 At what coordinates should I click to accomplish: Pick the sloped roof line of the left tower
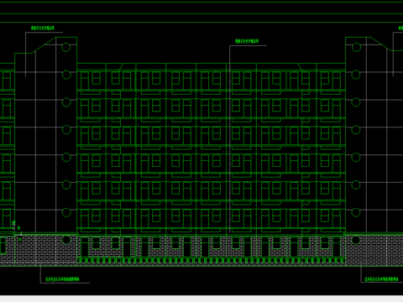[44, 45]
